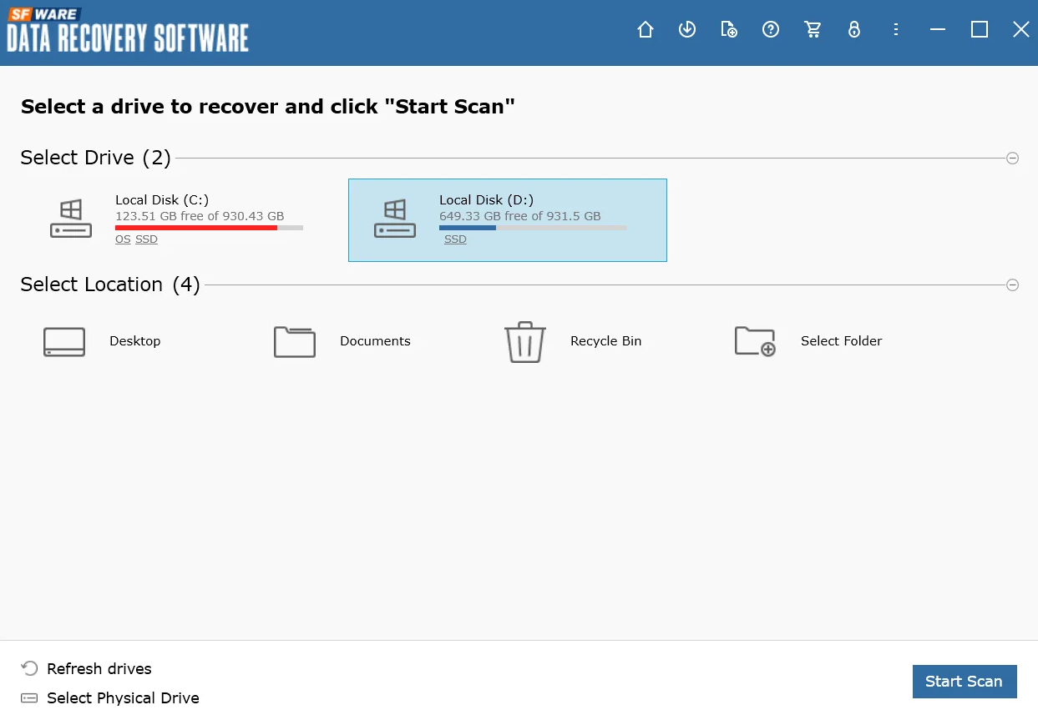Click the SSD tag under Local Disk C
The width and height of the screenshot is (1038, 720).
pos(146,239)
